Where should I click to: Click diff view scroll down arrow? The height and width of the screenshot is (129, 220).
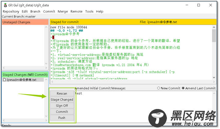click(214, 77)
